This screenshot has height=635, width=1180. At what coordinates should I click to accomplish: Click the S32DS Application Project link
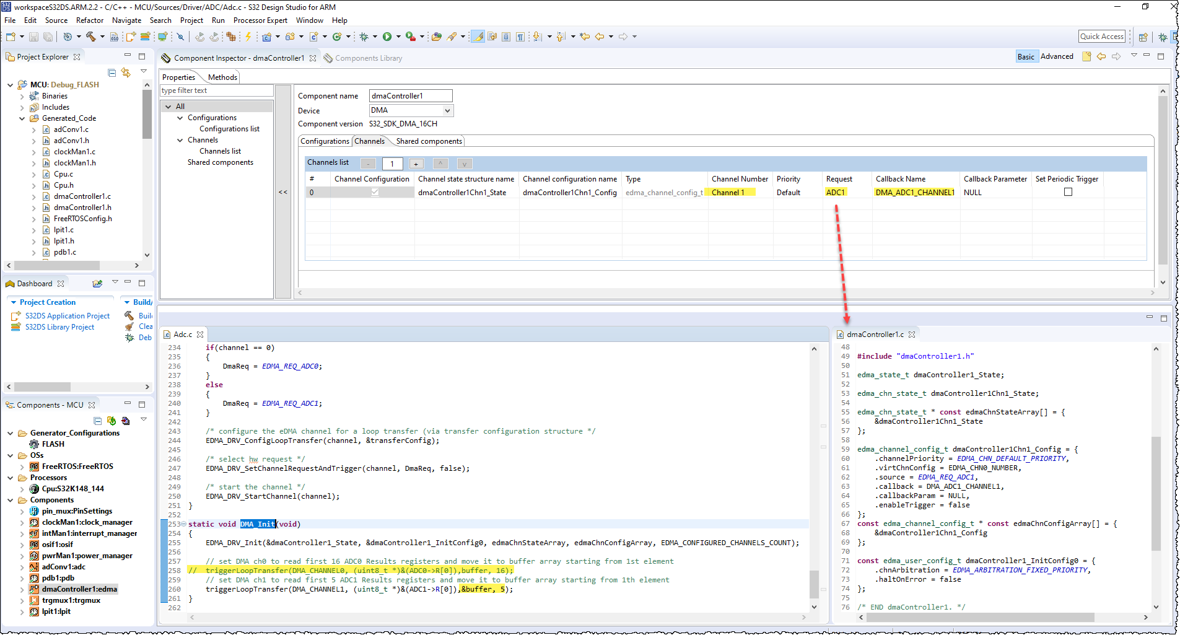[x=67, y=316]
